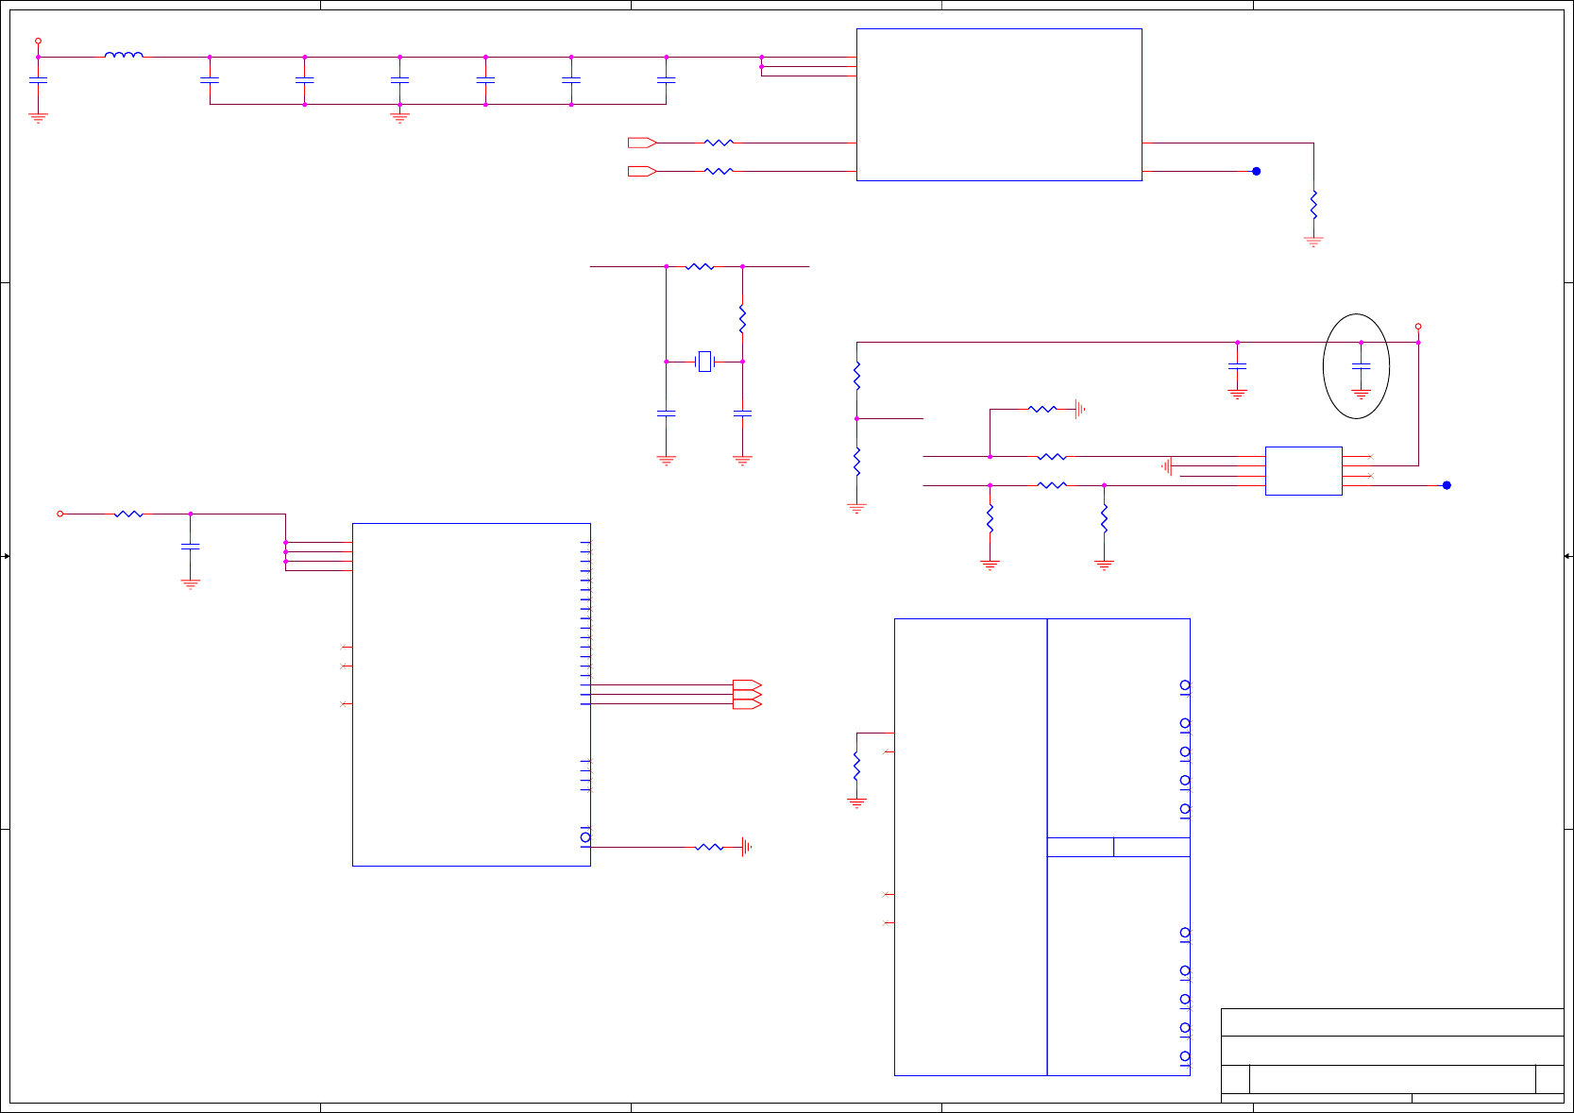Select the resistor on the lower input port line

[x=719, y=171]
